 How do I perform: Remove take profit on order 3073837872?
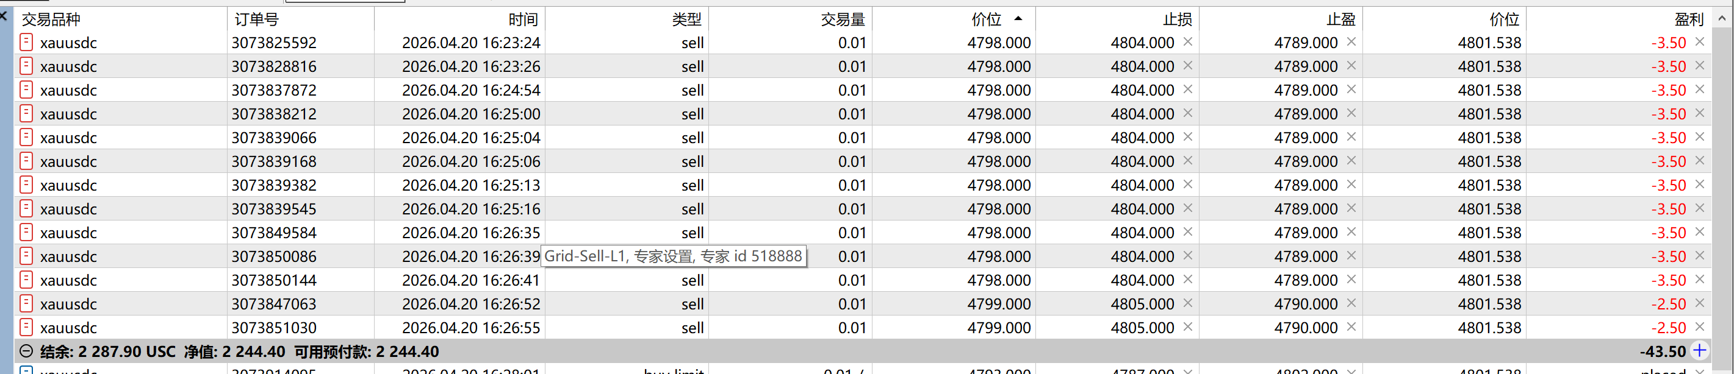click(x=1351, y=90)
